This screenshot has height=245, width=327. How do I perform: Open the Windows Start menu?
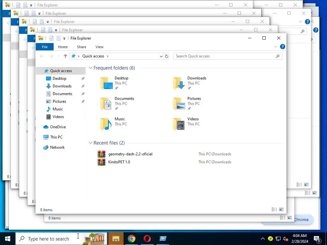pos(8,239)
